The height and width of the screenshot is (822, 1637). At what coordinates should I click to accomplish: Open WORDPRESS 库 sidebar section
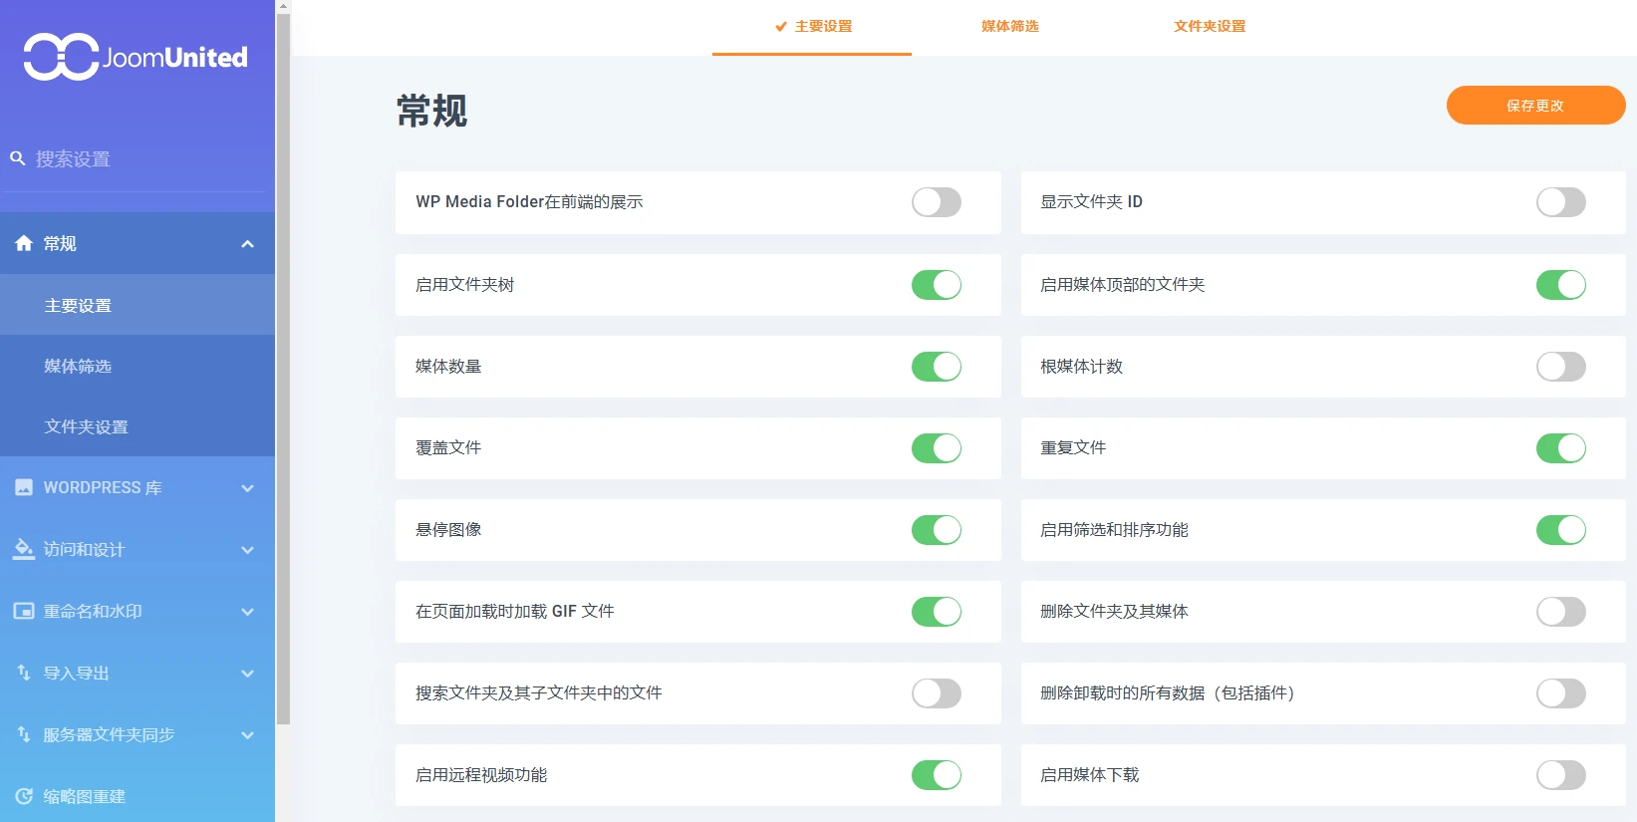pyautogui.click(x=137, y=488)
